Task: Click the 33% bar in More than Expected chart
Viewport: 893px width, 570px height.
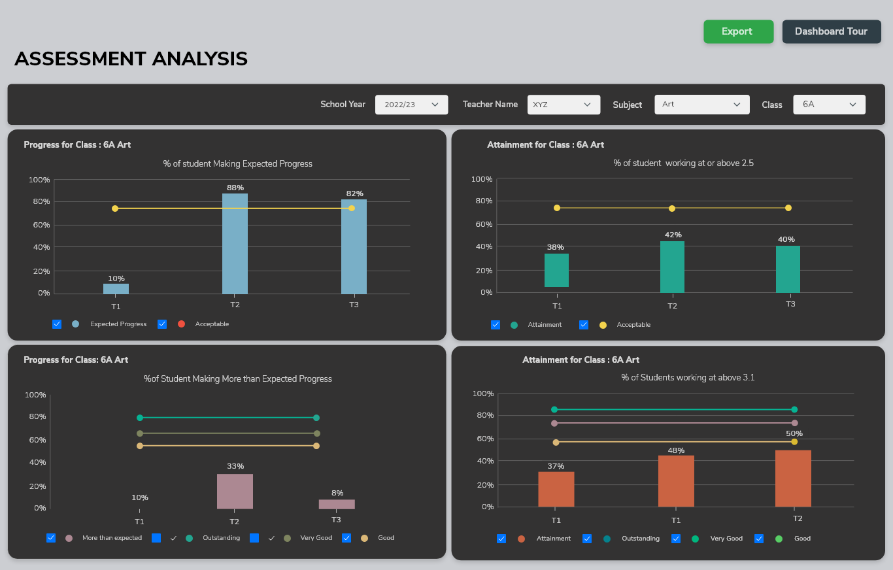Action: pos(235,492)
